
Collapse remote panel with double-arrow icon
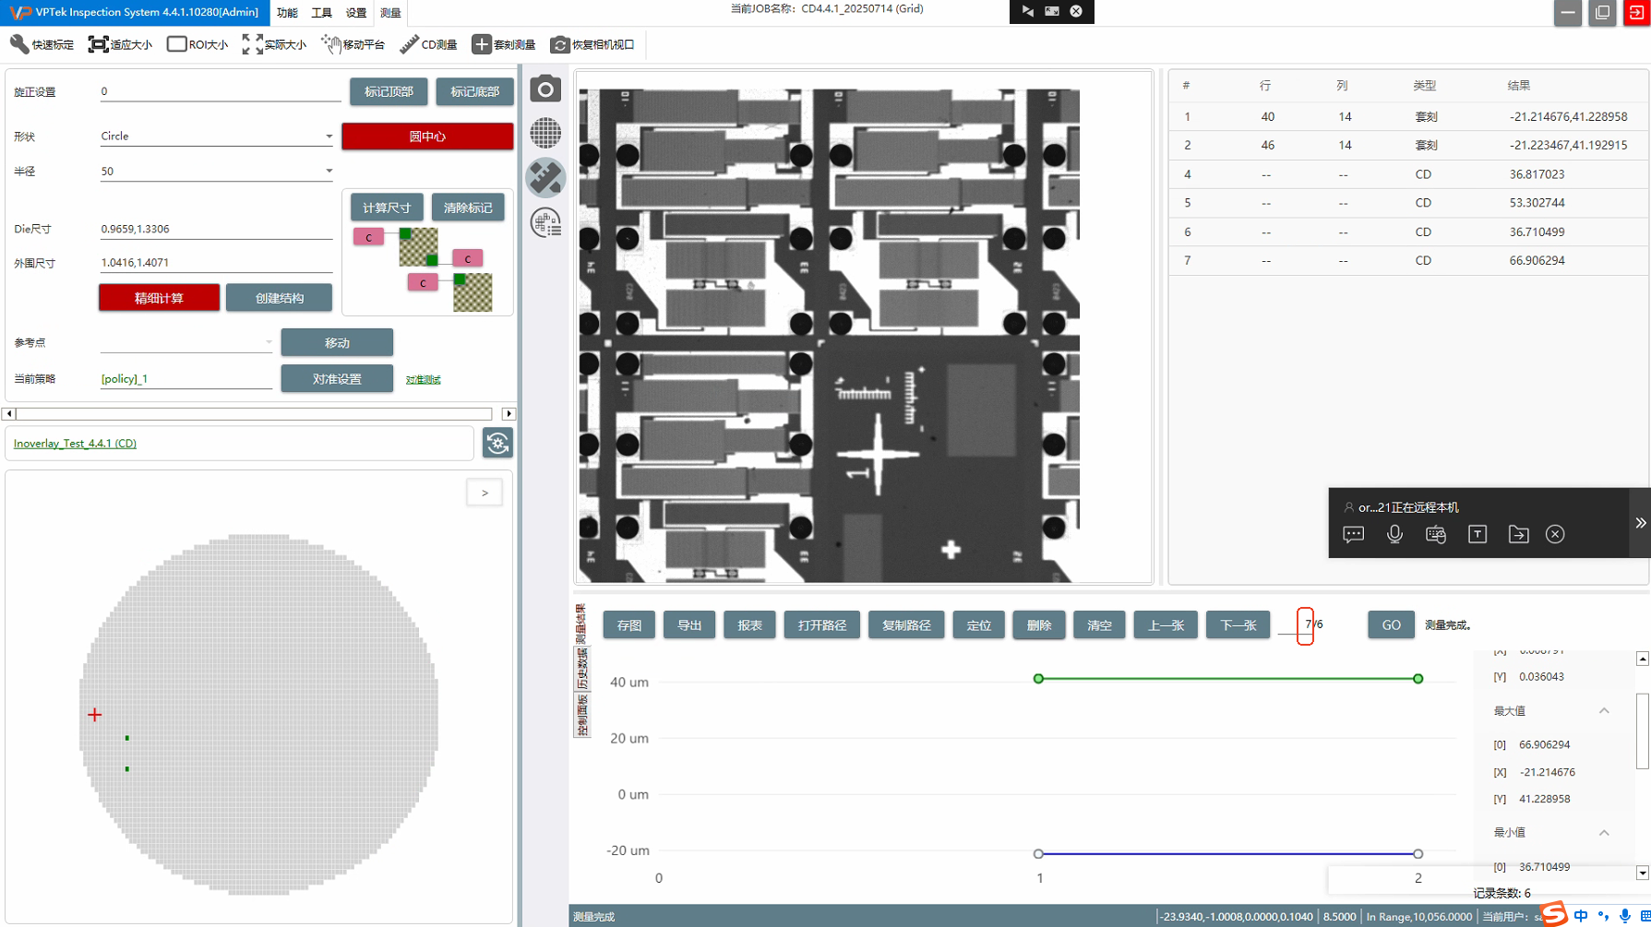(1641, 523)
